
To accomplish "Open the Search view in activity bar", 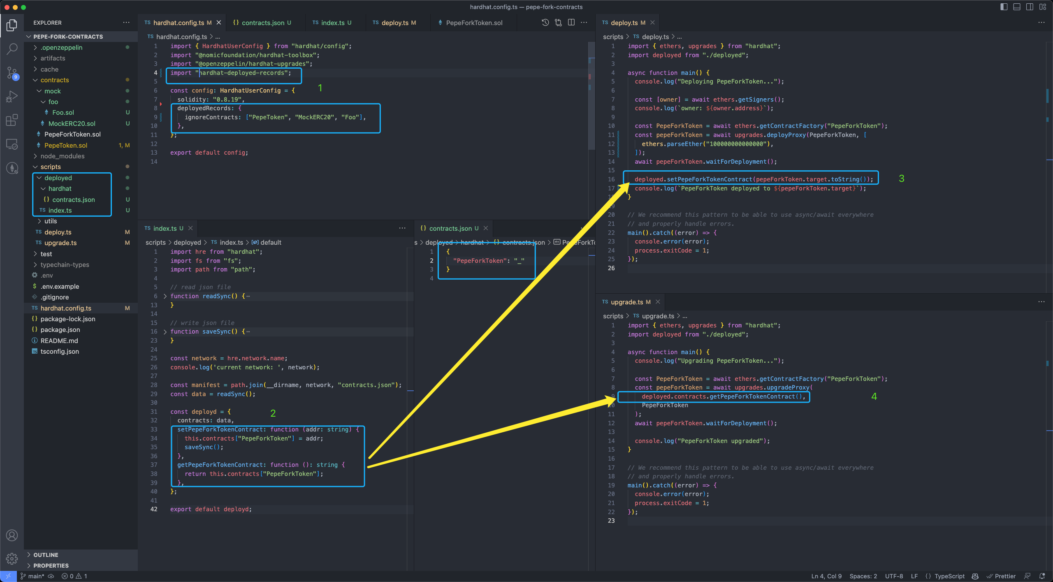I will (x=12, y=49).
